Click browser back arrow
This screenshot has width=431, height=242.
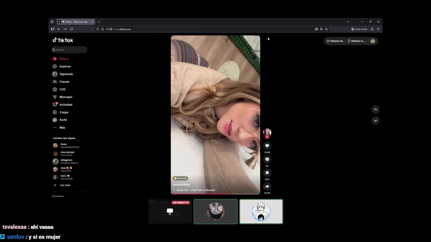(59, 29)
